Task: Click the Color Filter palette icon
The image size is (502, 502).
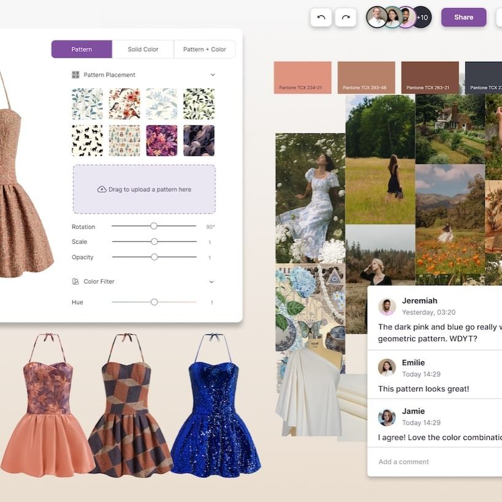Action: 75,282
